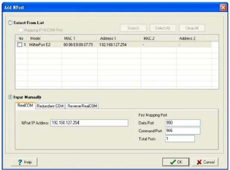230x170 pixels.
Task: Open the Reverse RealCOM tab
Action: coord(82,106)
